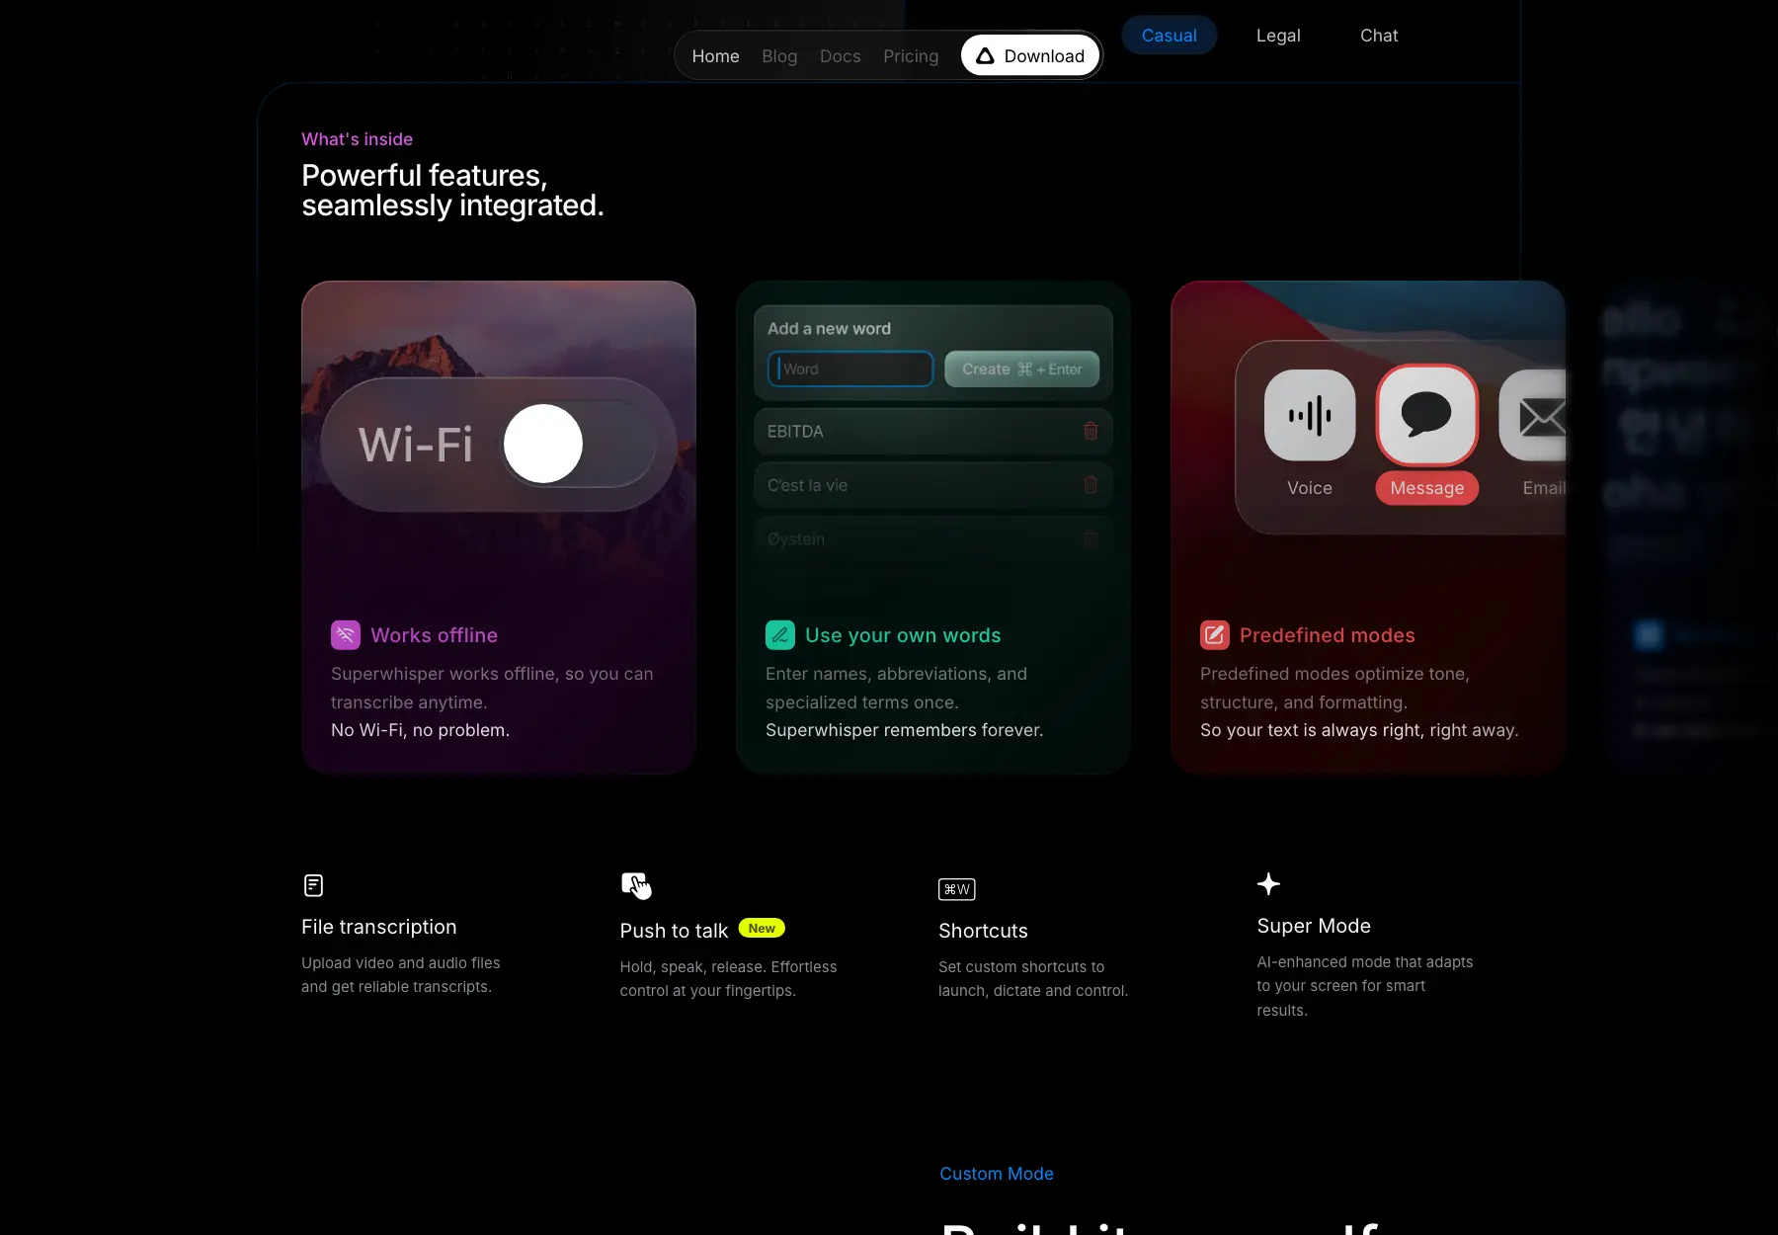Select the Email mode envelope icon
This screenshot has height=1235, width=1778.
(1534, 415)
